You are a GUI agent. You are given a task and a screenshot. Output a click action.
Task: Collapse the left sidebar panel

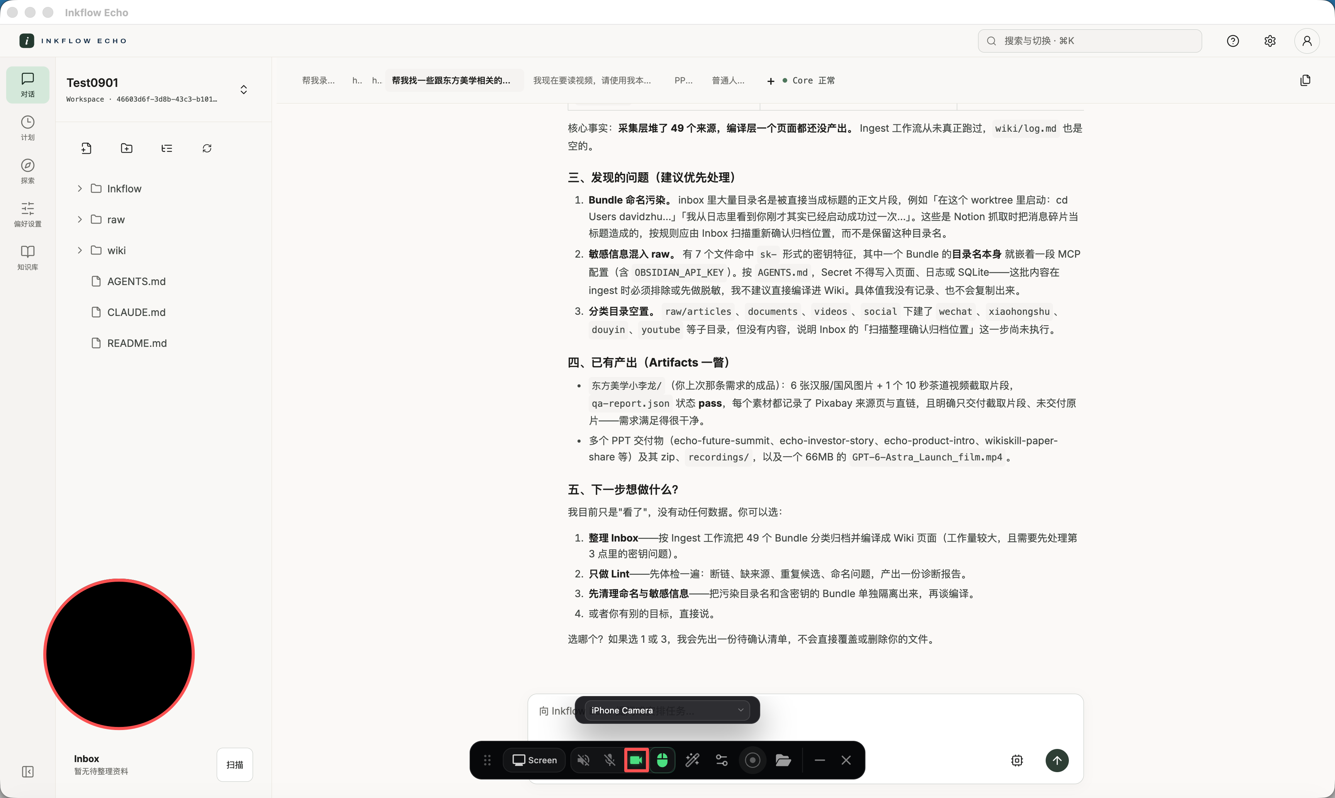tap(27, 772)
